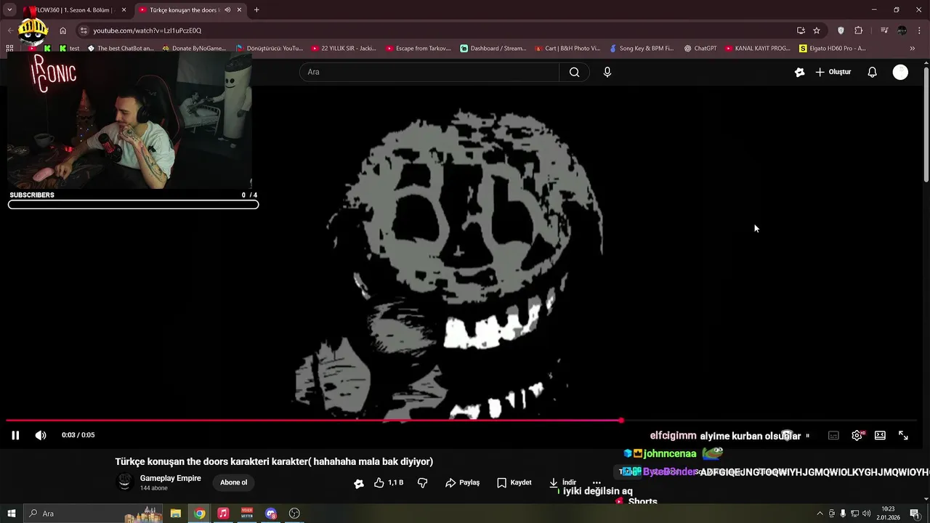930x523 pixels.
Task: Click the remix icon beside the like button
Action: point(358,483)
